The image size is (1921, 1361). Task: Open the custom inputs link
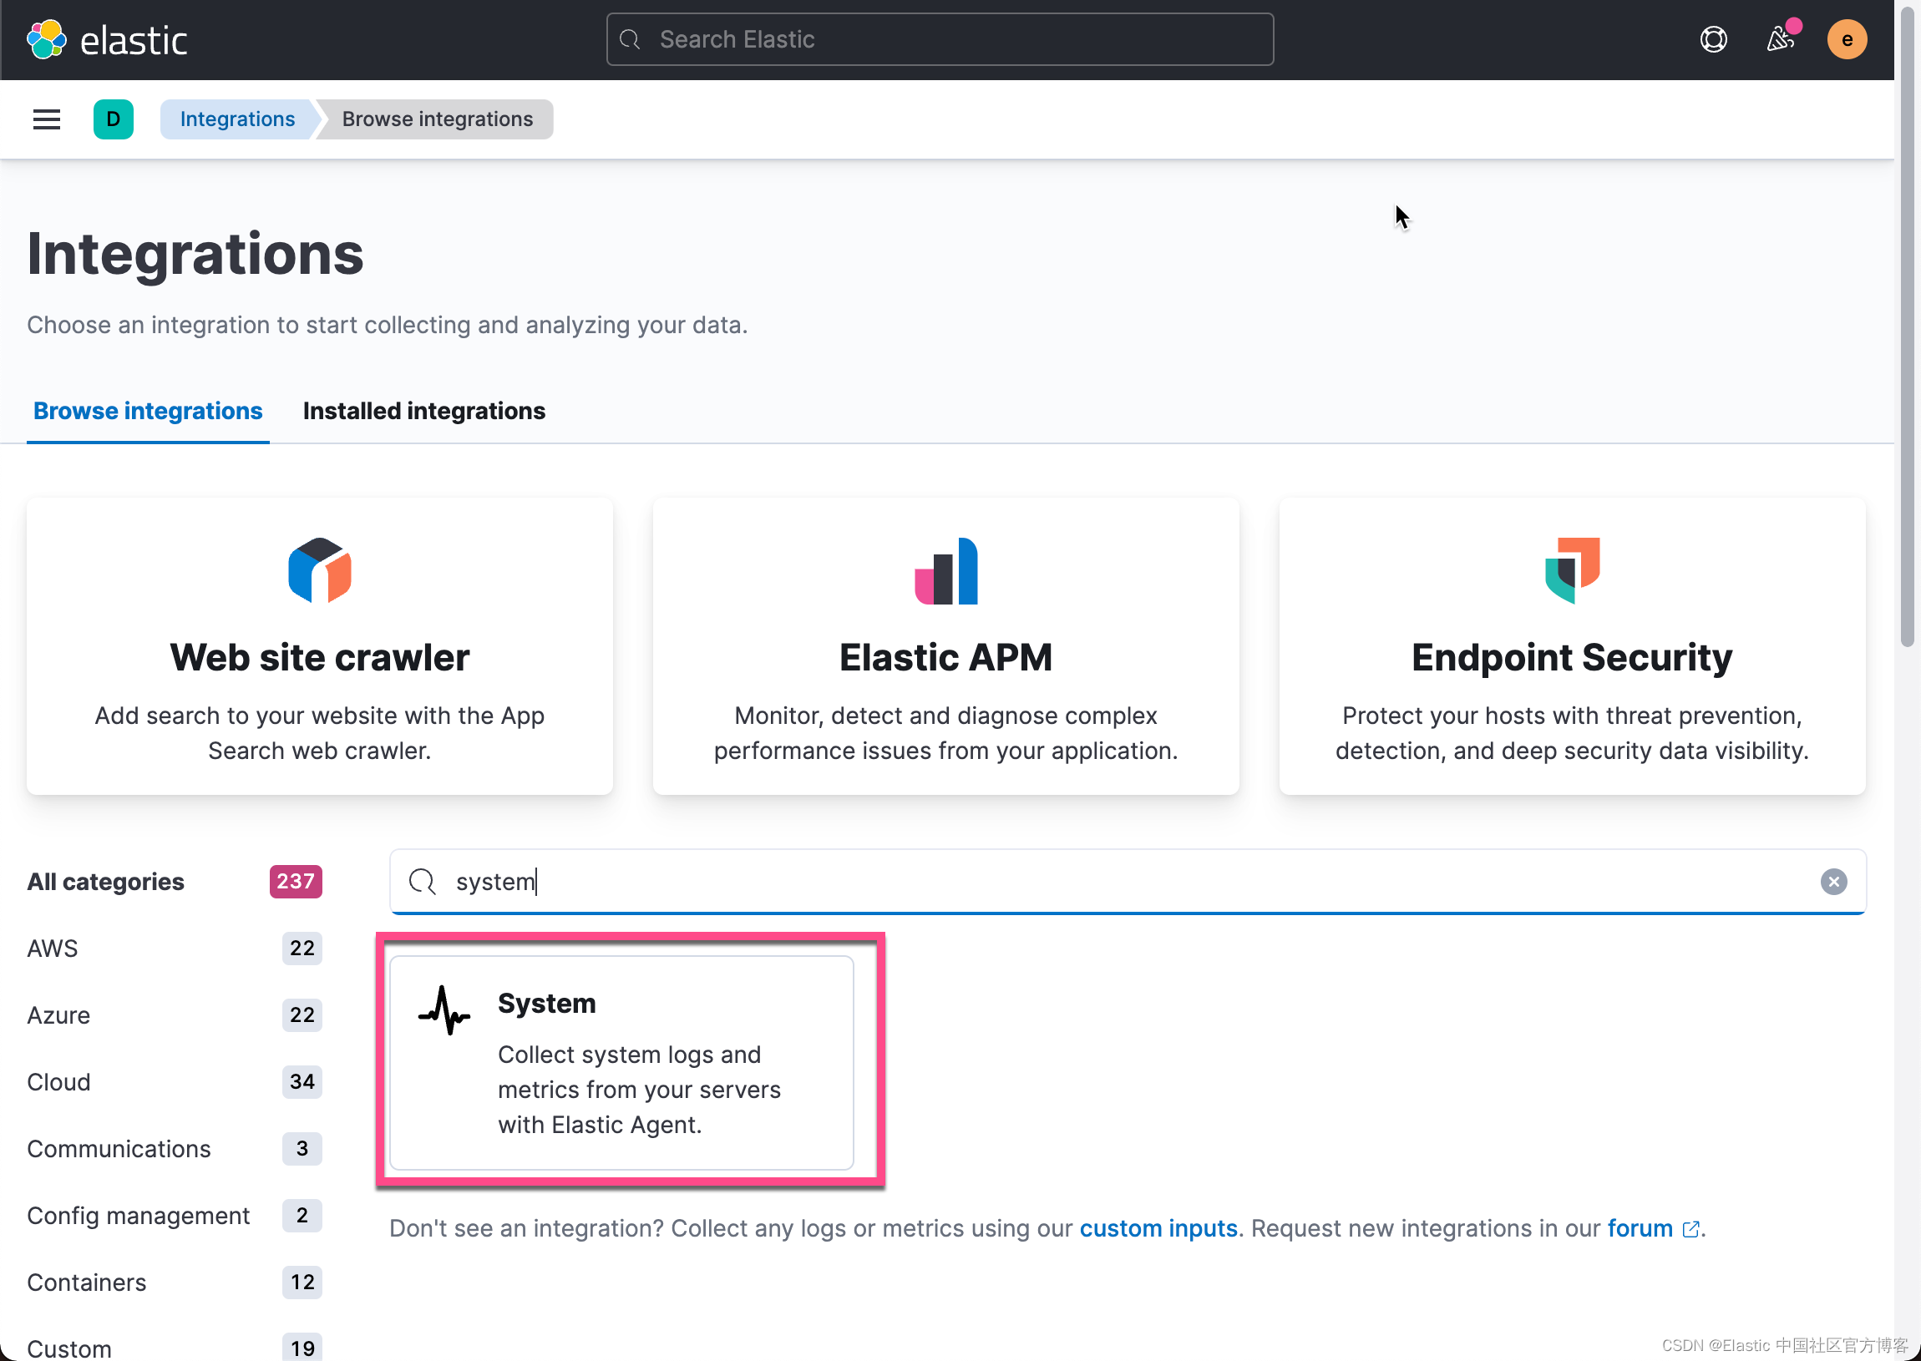coord(1158,1227)
